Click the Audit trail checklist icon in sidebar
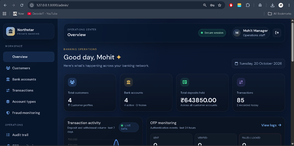Image resolution: width=294 pixels, height=146 pixels. pyautogui.click(x=8, y=135)
